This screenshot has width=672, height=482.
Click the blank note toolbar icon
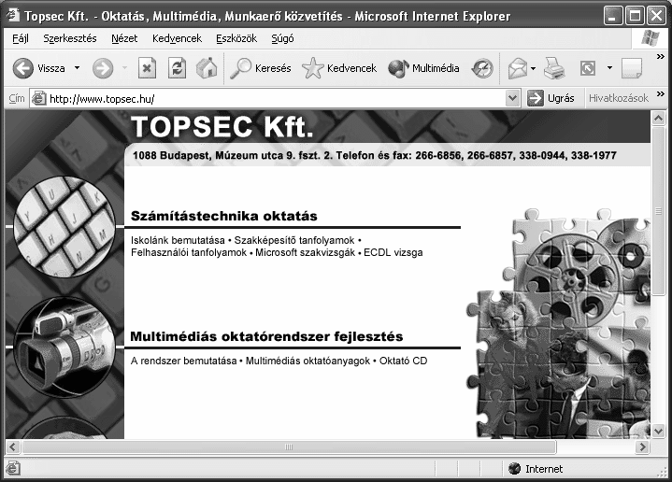[631, 68]
